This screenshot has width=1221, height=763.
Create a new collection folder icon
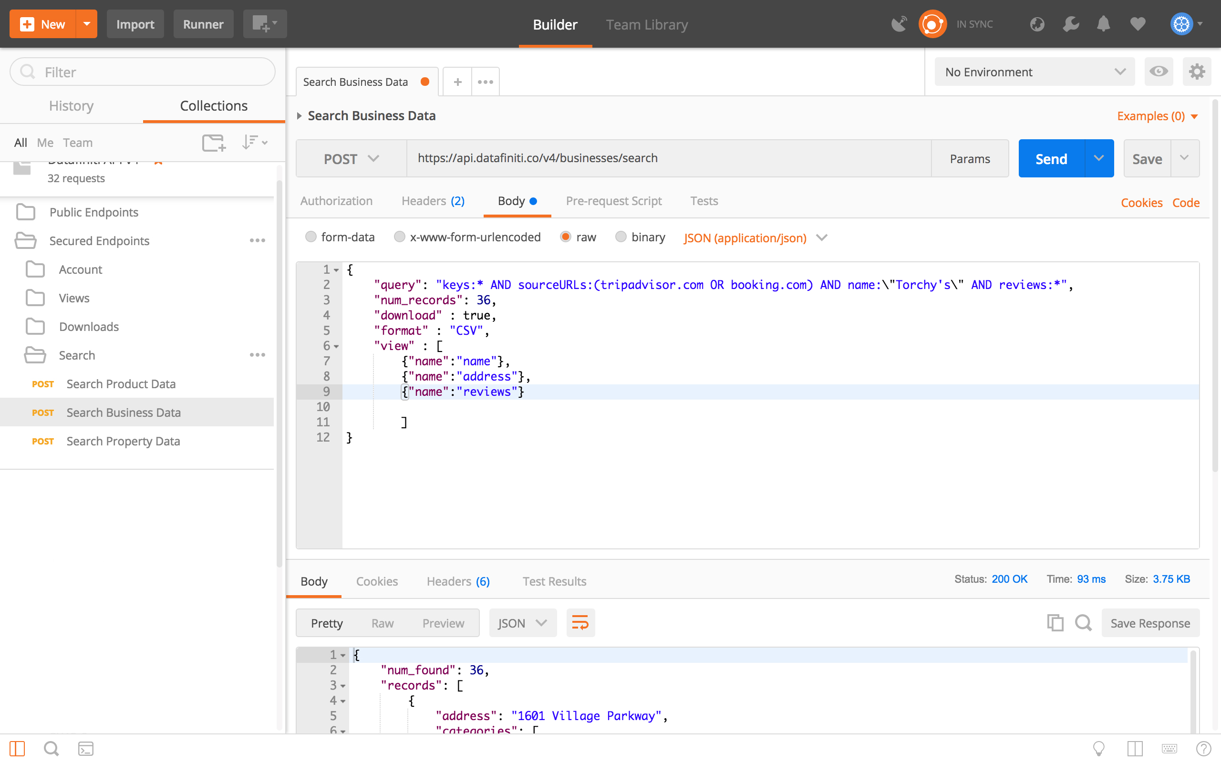tap(214, 142)
